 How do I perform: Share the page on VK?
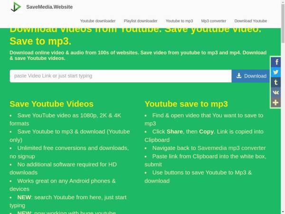pos(275,93)
